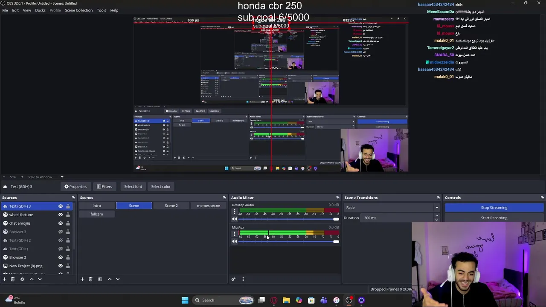Mute Desktop Audio speaker icon
546x307 pixels.
(x=234, y=219)
